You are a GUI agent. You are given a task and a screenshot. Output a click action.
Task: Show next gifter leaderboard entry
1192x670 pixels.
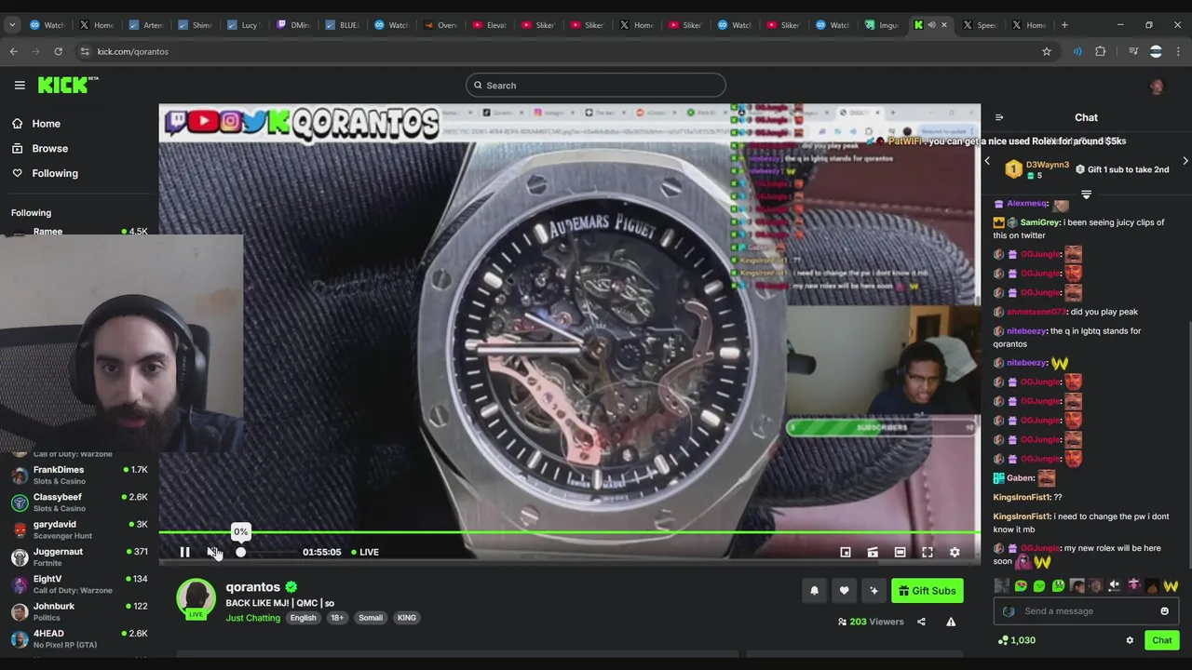1185,161
